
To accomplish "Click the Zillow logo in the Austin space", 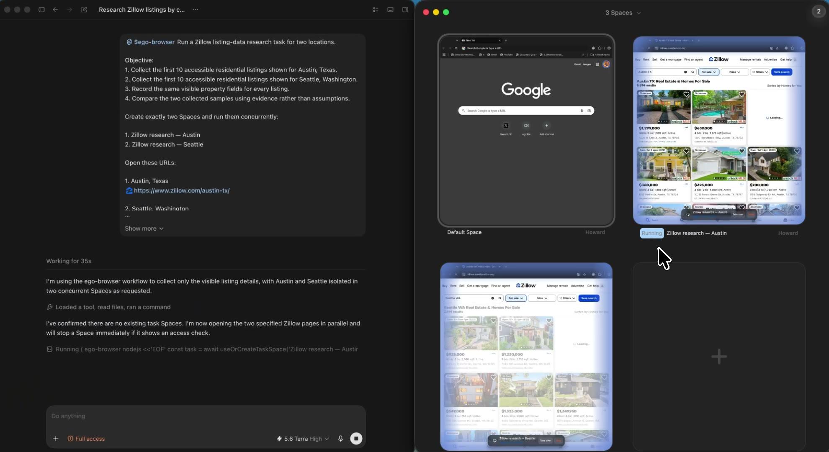I will [718, 59].
